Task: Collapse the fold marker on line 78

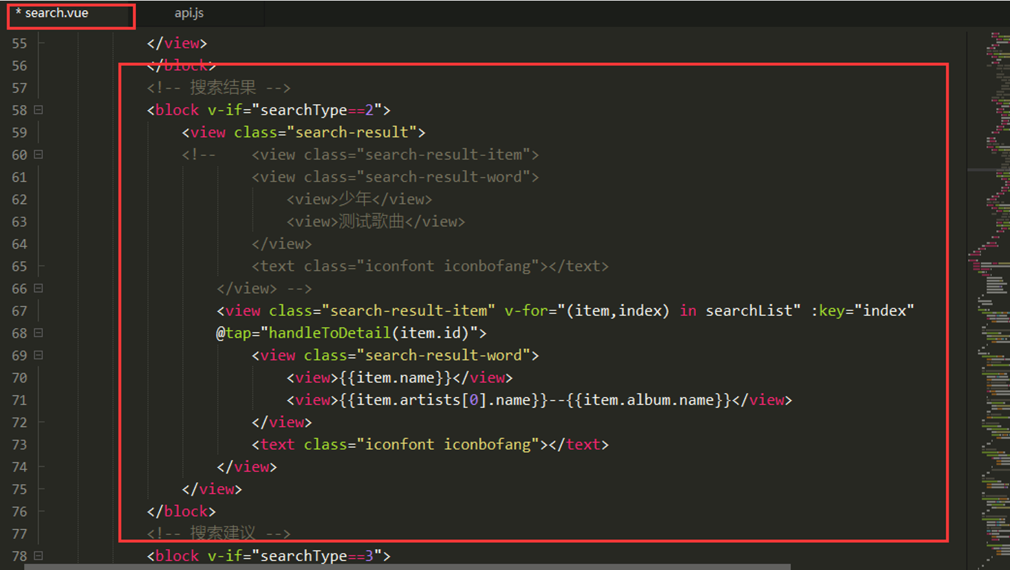Action: point(38,555)
